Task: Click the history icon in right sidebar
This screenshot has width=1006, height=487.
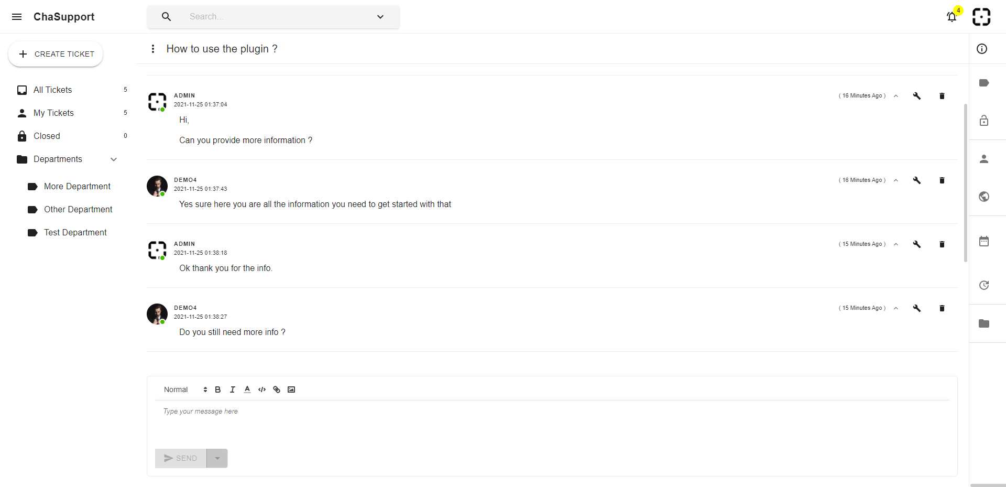Action: click(984, 285)
